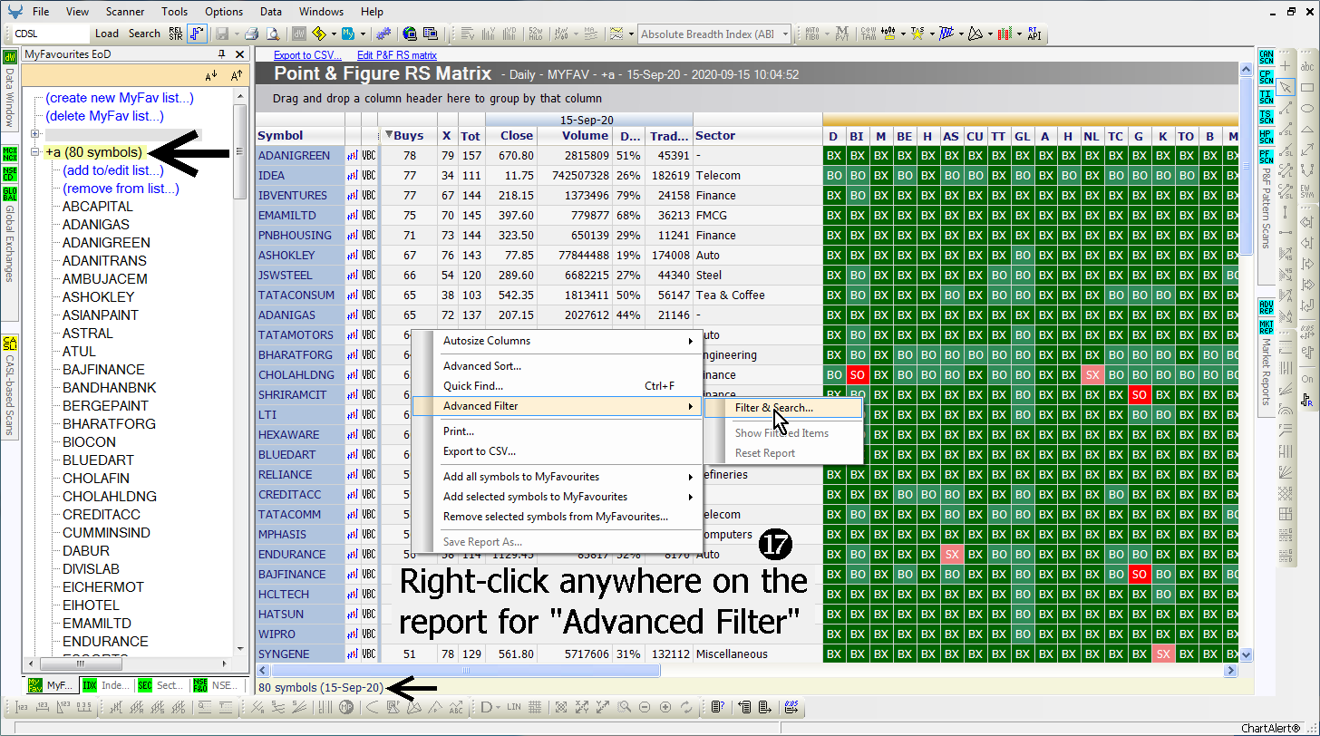Choose Filter & Search from submenu
This screenshot has width=1320, height=736.
point(784,408)
